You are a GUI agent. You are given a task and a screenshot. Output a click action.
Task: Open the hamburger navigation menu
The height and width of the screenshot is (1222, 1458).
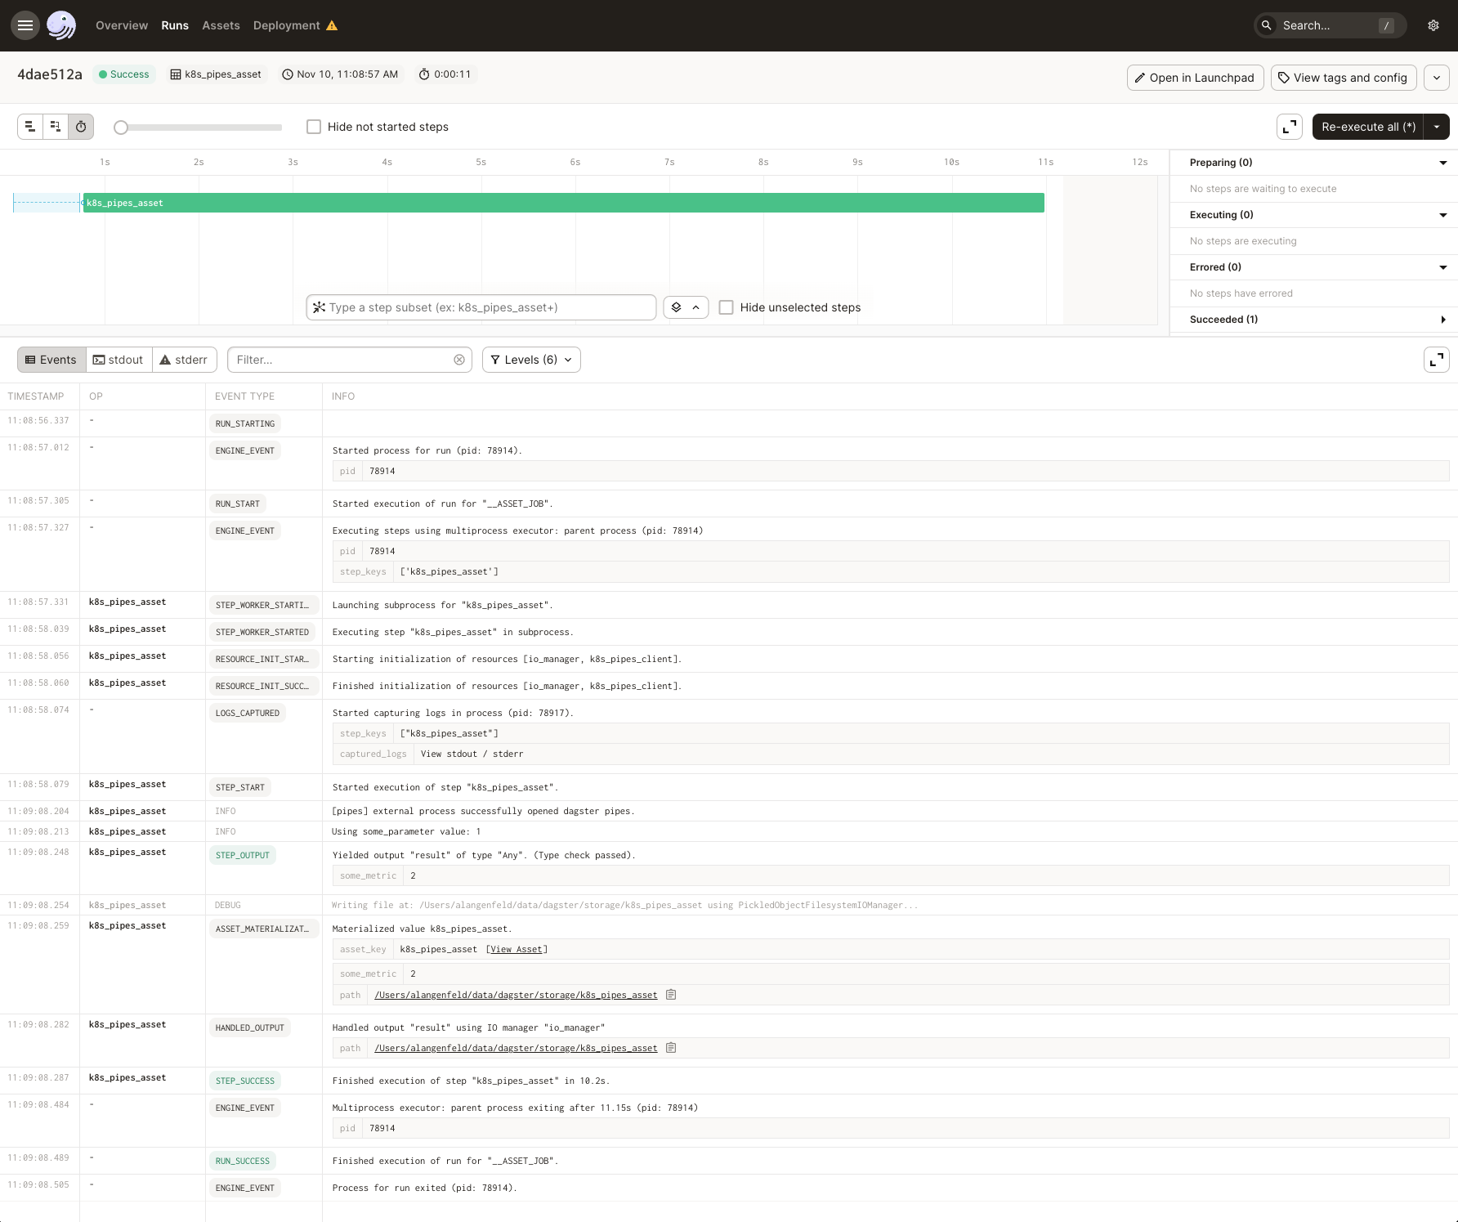(25, 25)
